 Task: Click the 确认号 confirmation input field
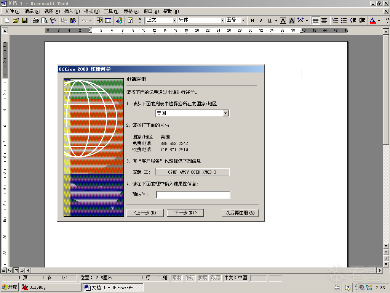click(193, 195)
